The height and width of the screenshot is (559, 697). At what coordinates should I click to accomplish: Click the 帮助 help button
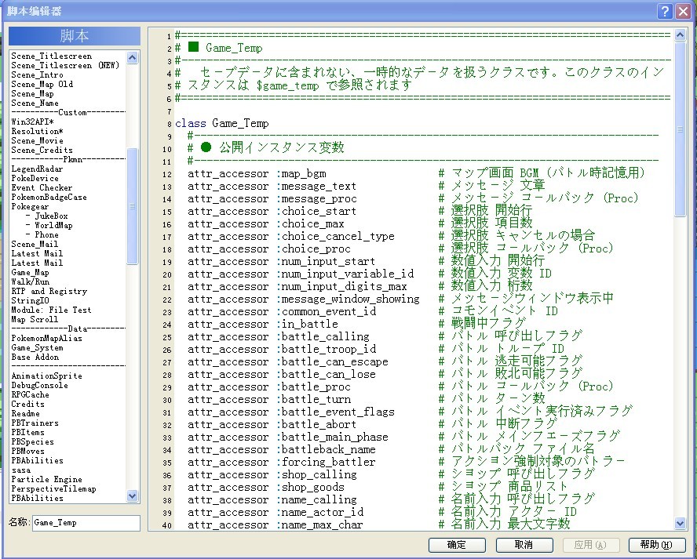pyautogui.click(x=656, y=545)
